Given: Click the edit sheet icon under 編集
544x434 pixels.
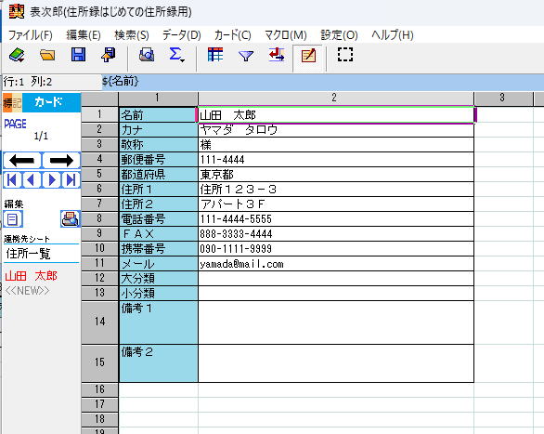Looking at the screenshot, I should 13,219.
